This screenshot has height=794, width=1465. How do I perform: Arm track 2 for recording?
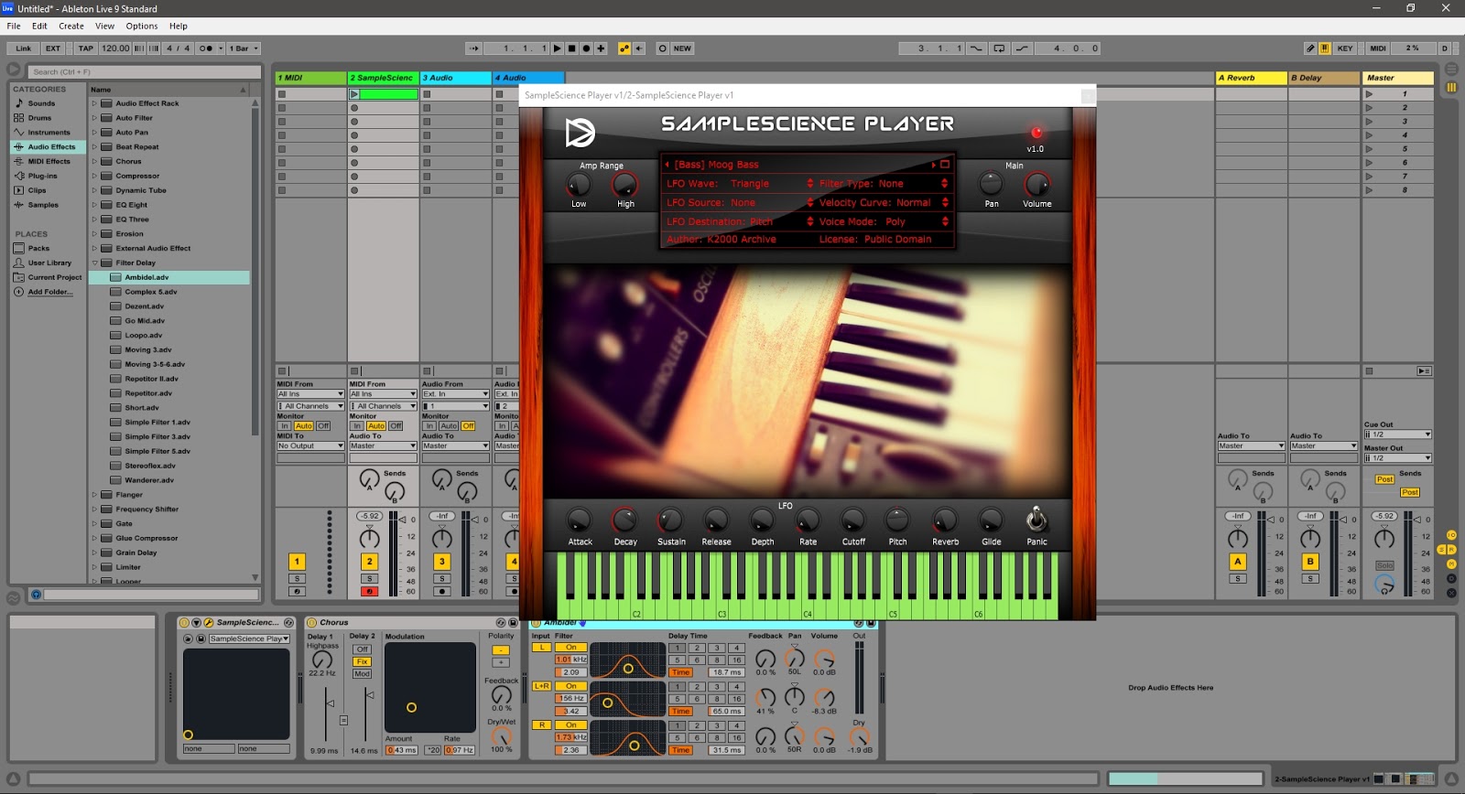click(369, 592)
